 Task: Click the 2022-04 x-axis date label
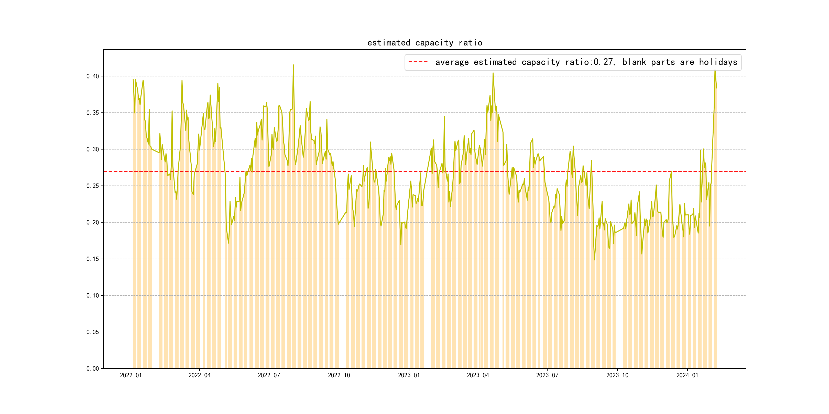[x=200, y=375]
